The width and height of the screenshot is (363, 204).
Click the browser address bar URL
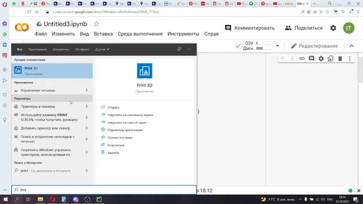(107, 12)
